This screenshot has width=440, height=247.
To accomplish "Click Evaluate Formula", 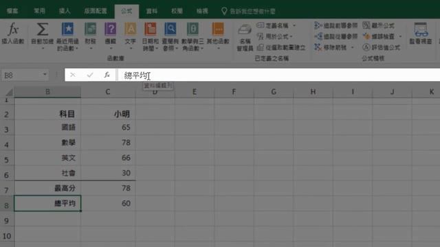I will (x=382, y=47).
